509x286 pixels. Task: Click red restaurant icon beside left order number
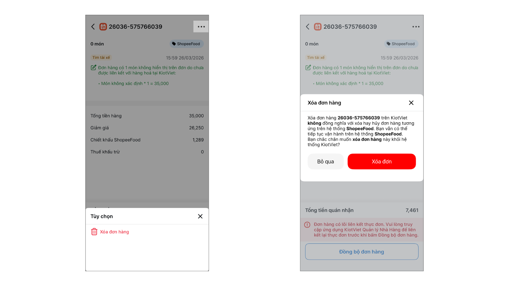click(103, 27)
